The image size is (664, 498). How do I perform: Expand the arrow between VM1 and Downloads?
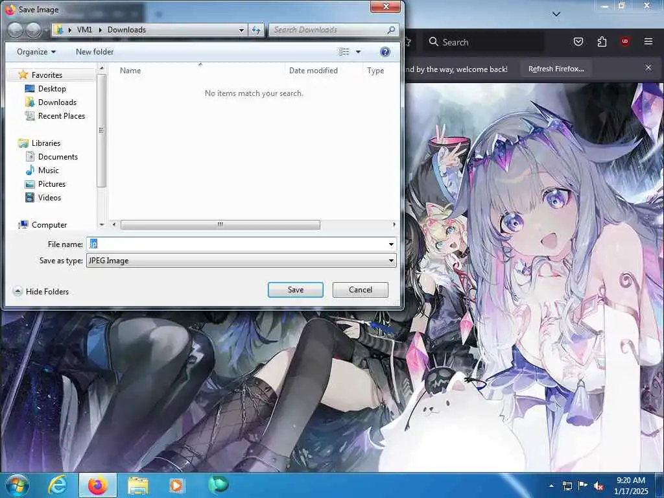click(x=101, y=30)
